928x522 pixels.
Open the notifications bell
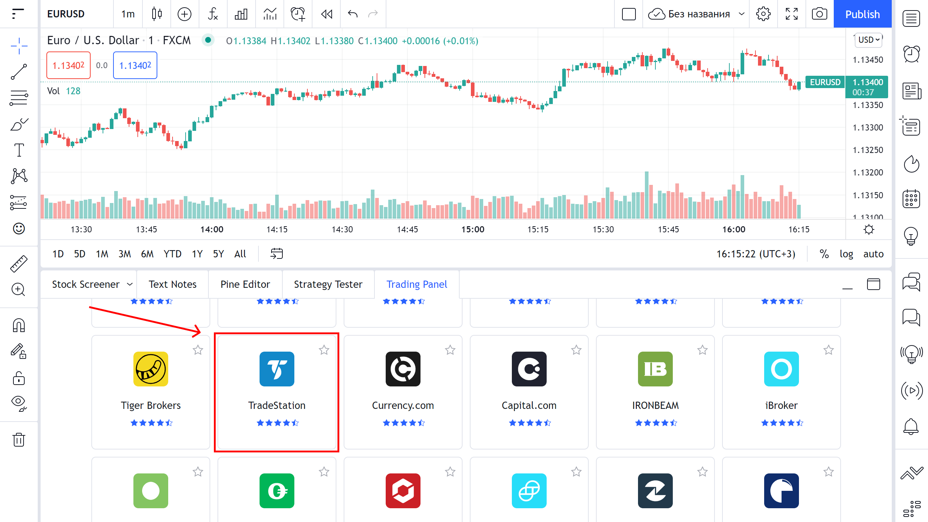(x=911, y=426)
